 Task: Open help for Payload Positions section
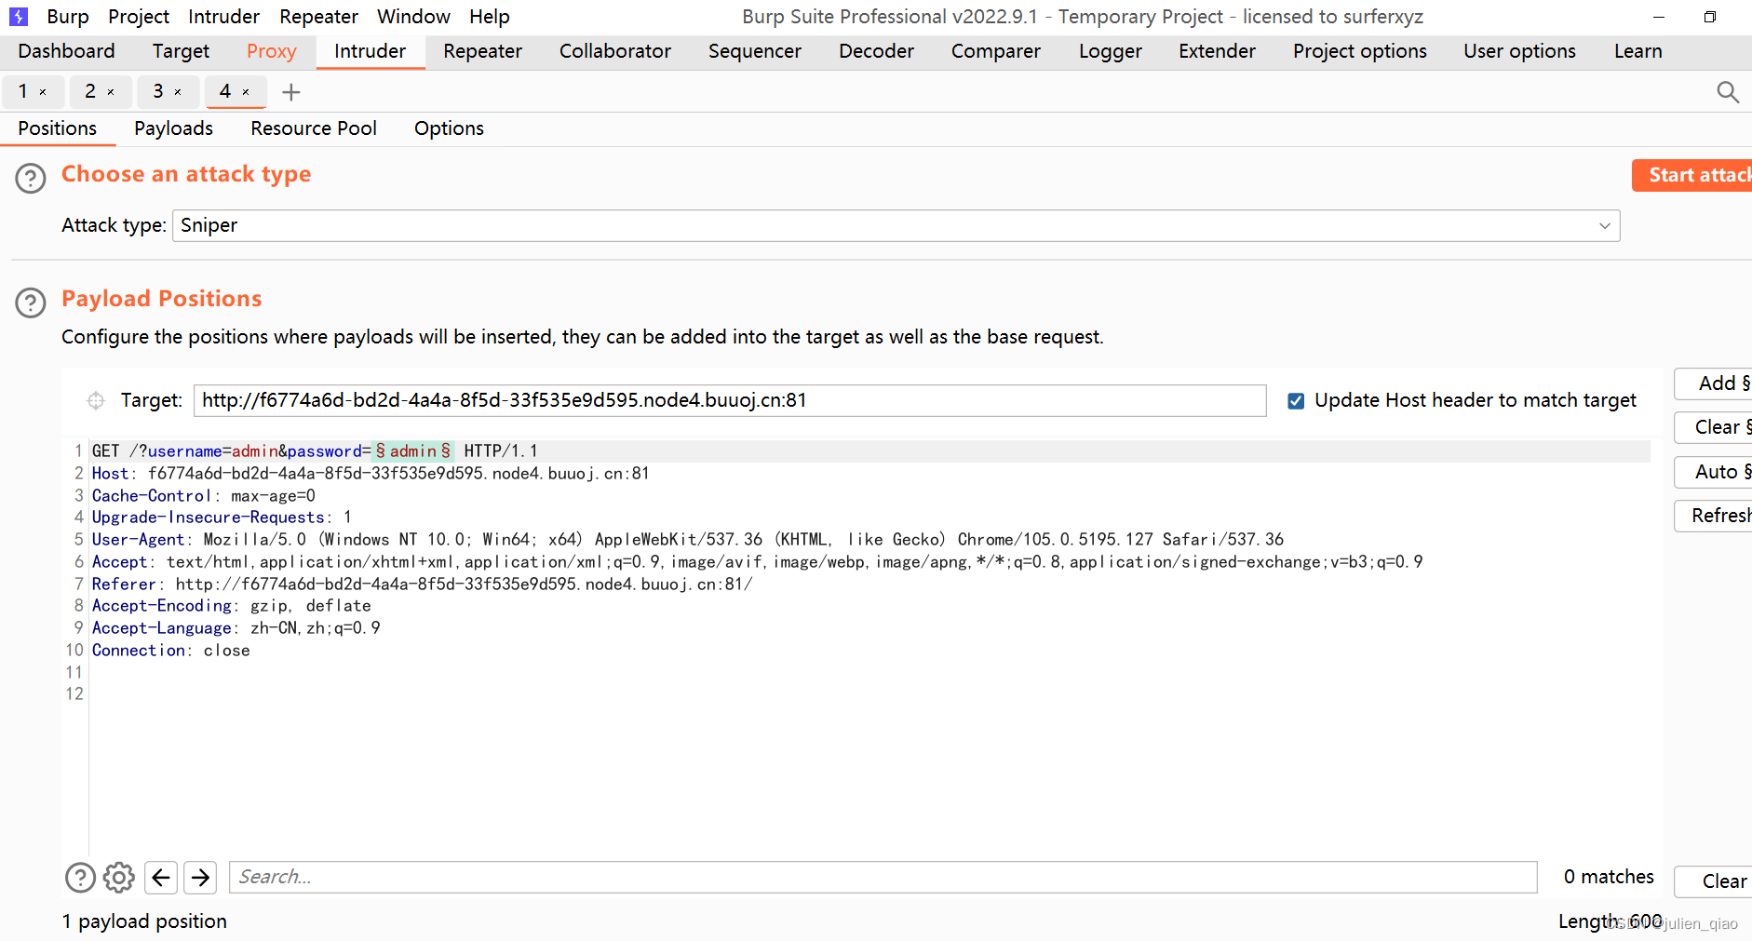pos(31,302)
